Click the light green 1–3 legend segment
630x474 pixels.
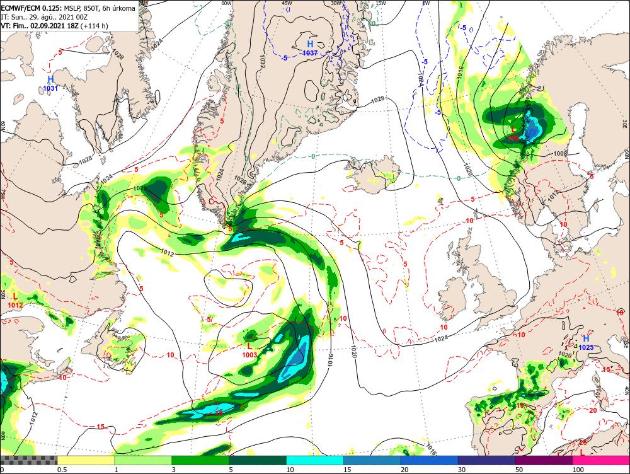(143, 460)
